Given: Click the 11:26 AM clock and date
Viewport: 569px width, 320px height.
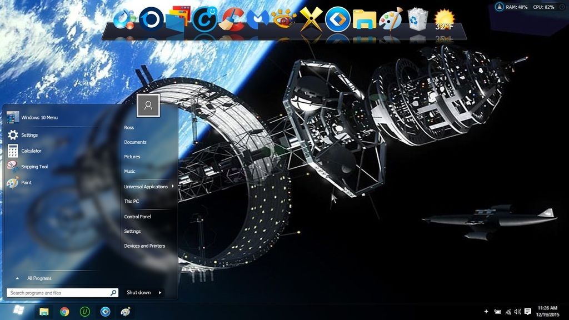Looking at the screenshot, I should [x=547, y=311].
